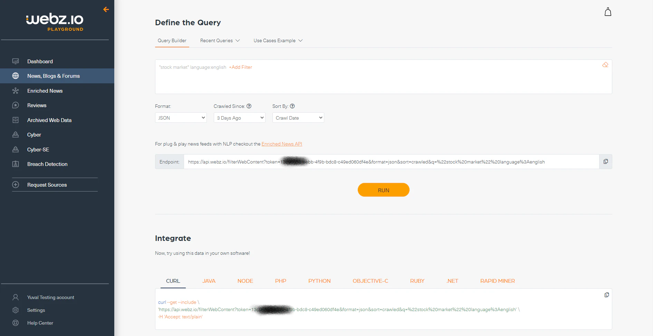Open Breach Detection from sidebar
This screenshot has height=336, width=653.
pos(47,164)
